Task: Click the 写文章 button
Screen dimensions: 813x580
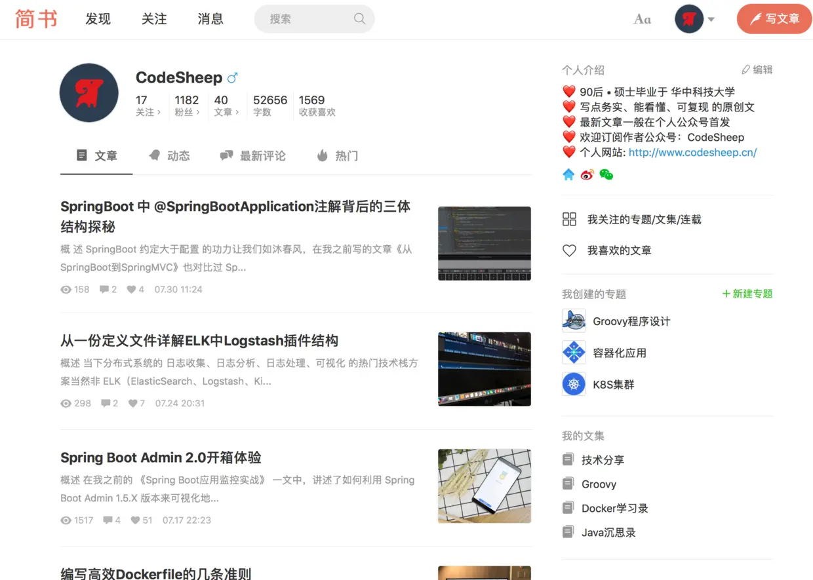Action: [x=774, y=19]
